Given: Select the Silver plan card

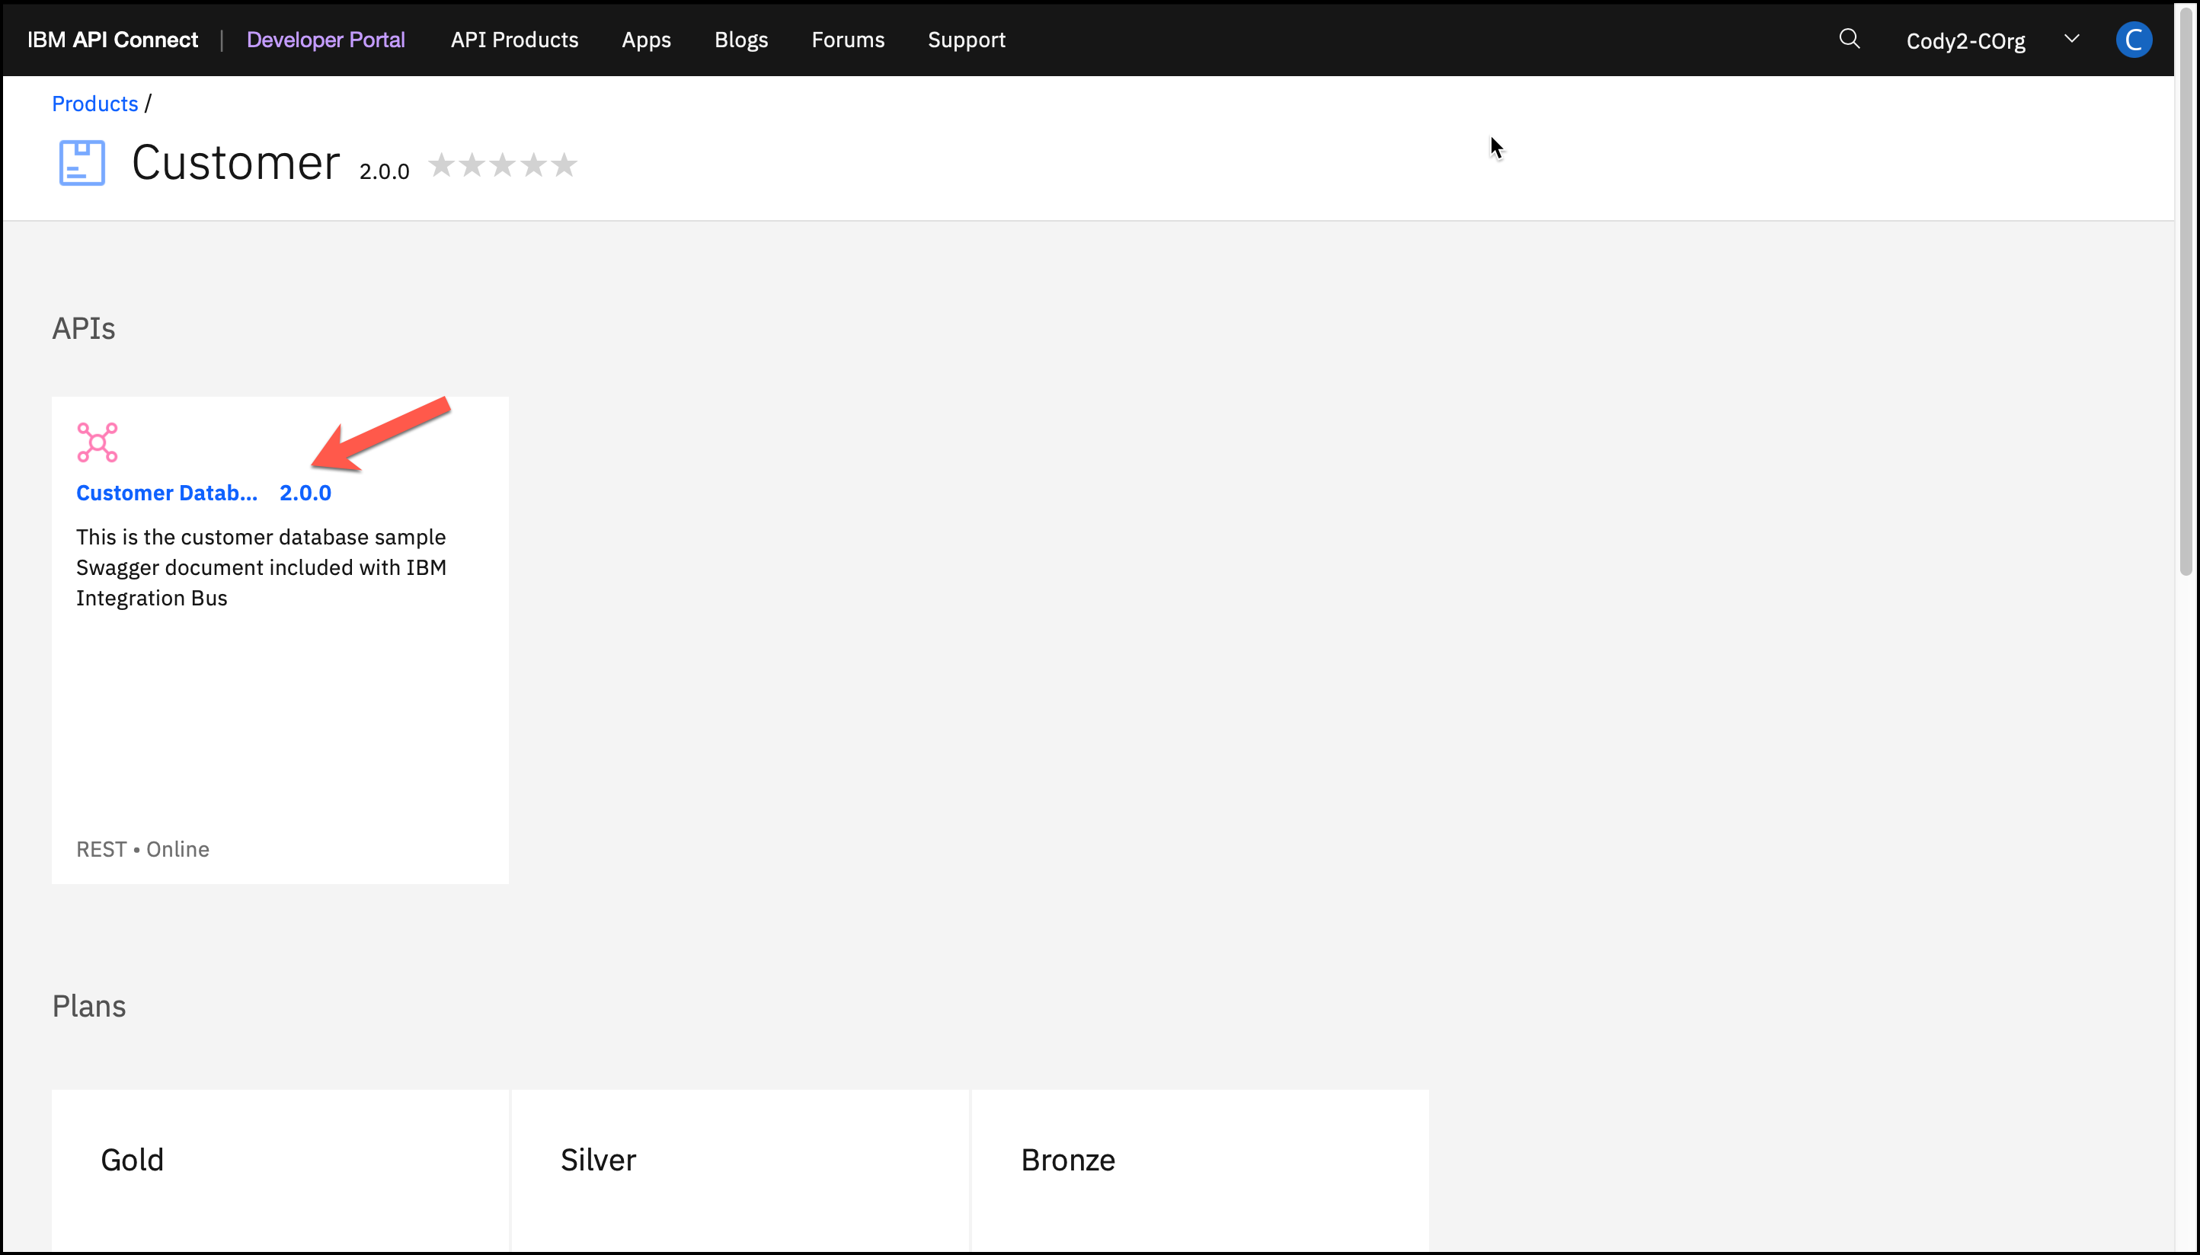Looking at the screenshot, I should pyautogui.click(x=740, y=1169).
